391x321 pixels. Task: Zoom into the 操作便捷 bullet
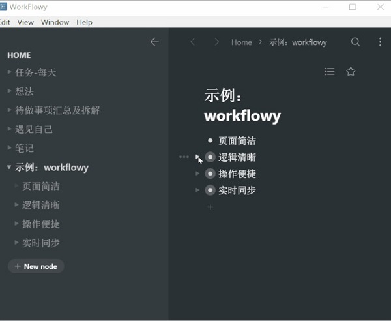pyautogui.click(x=210, y=174)
